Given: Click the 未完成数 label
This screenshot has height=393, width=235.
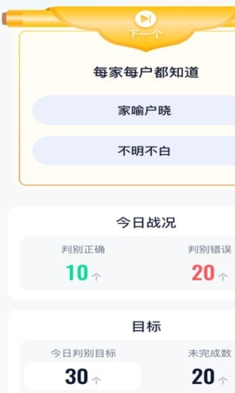Looking at the screenshot, I should tap(210, 353).
